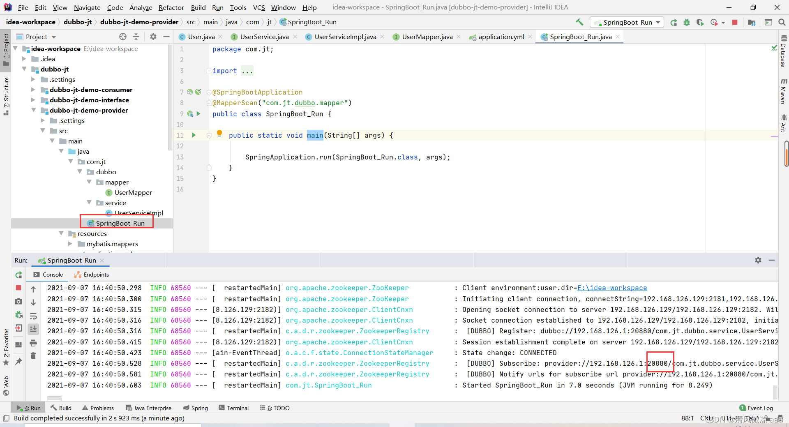Open Project Structure dialog icon
The image size is (789, 427).
[752, 22]
